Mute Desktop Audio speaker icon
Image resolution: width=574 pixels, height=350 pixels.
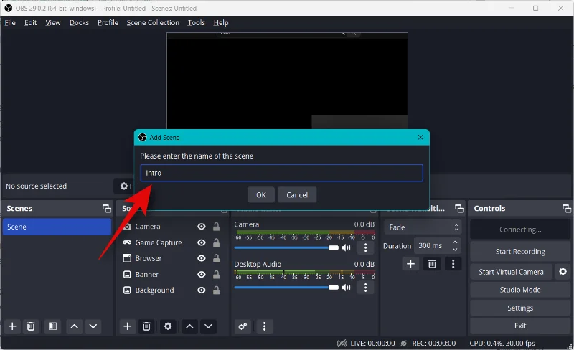tap(346, 288)
